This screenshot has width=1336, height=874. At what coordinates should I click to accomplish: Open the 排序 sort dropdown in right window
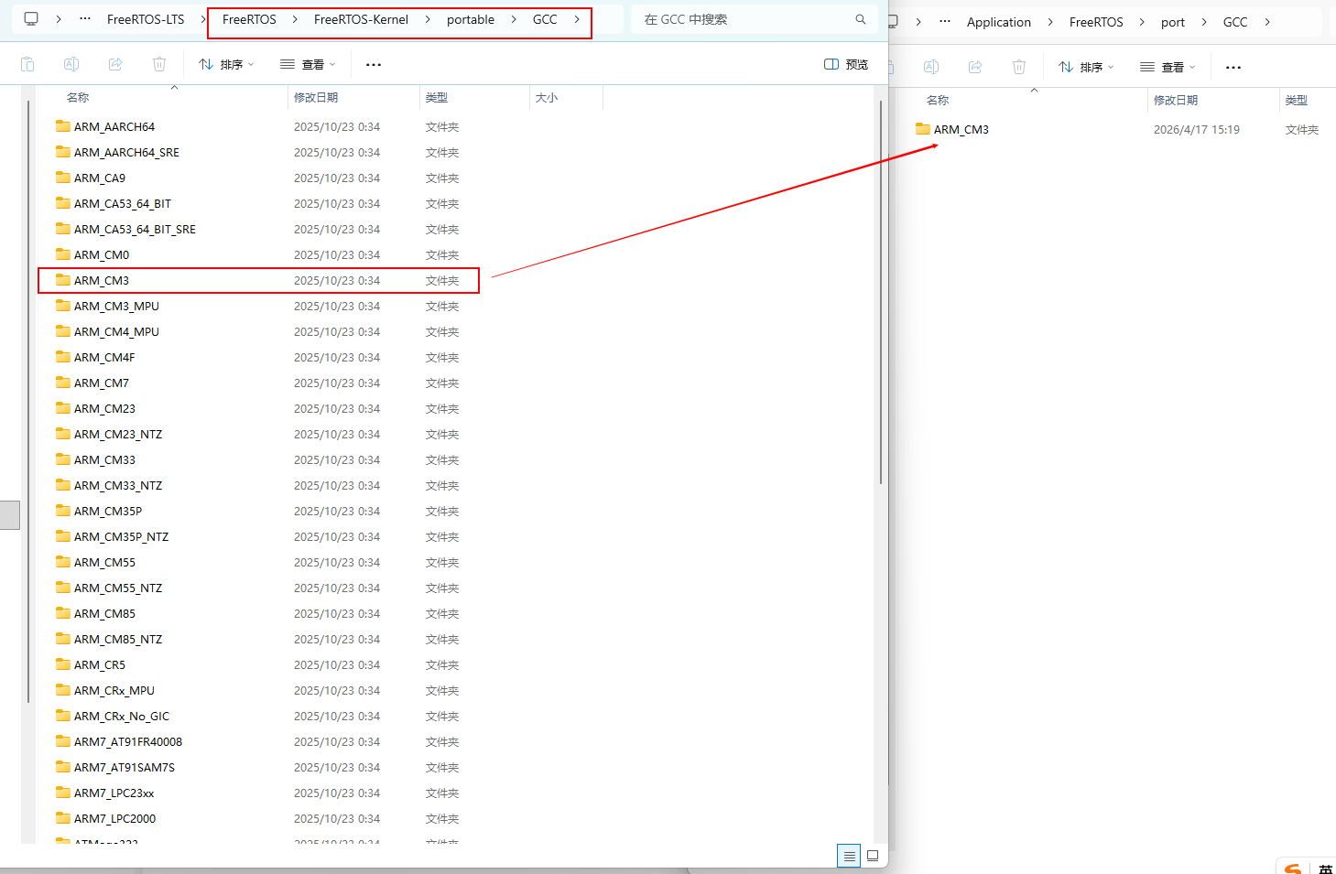click(x=1086, y=67)
